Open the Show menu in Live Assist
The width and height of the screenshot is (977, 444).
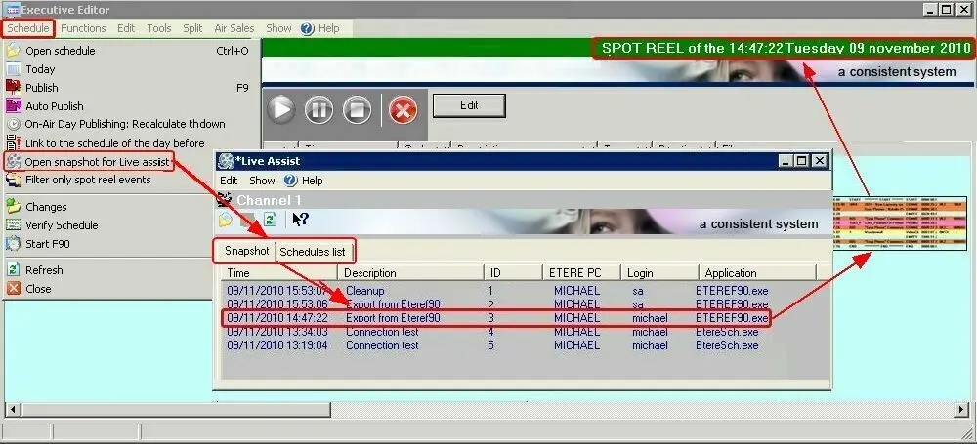tap(262, 181)
